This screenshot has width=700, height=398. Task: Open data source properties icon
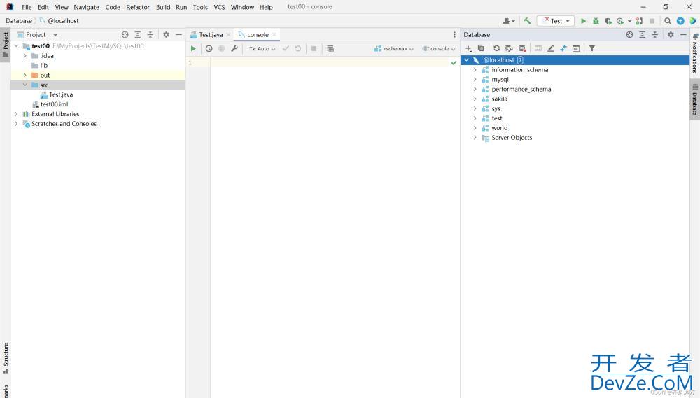tap(509, 48)
